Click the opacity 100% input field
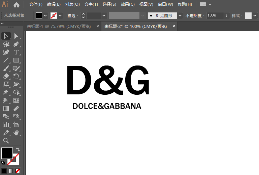 pyautogui.click(x=215, y=15)
